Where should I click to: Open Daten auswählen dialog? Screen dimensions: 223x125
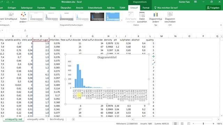coord(142,17)
